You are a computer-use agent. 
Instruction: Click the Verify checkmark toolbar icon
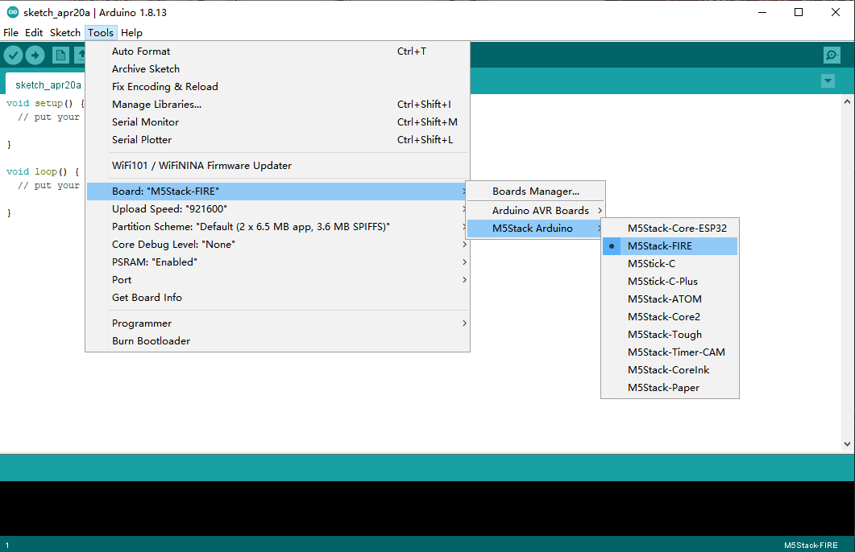(x=13, y=55)
